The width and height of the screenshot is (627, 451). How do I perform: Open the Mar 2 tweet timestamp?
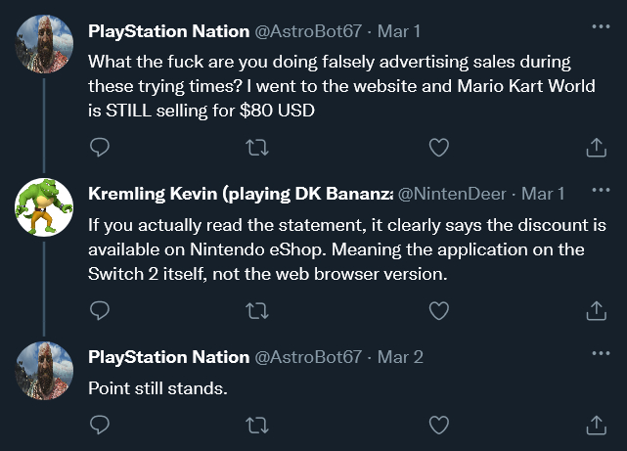(400, 357)
